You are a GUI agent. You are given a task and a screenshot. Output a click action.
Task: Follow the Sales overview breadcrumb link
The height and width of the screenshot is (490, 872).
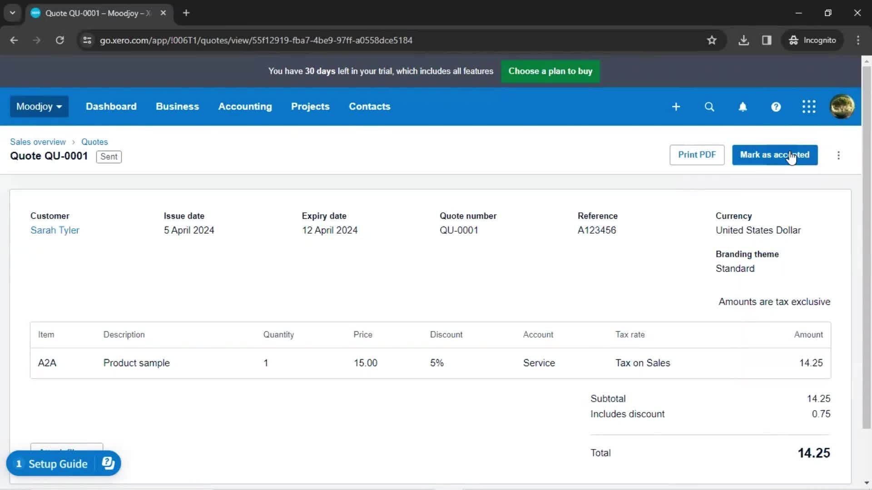click(38, 142)
